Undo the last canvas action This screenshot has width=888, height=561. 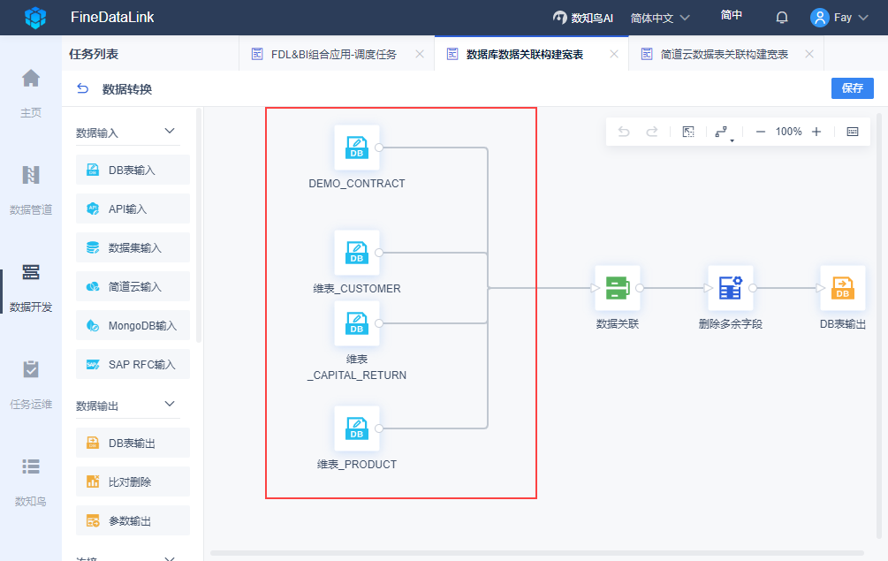click(x=624, y=132)
